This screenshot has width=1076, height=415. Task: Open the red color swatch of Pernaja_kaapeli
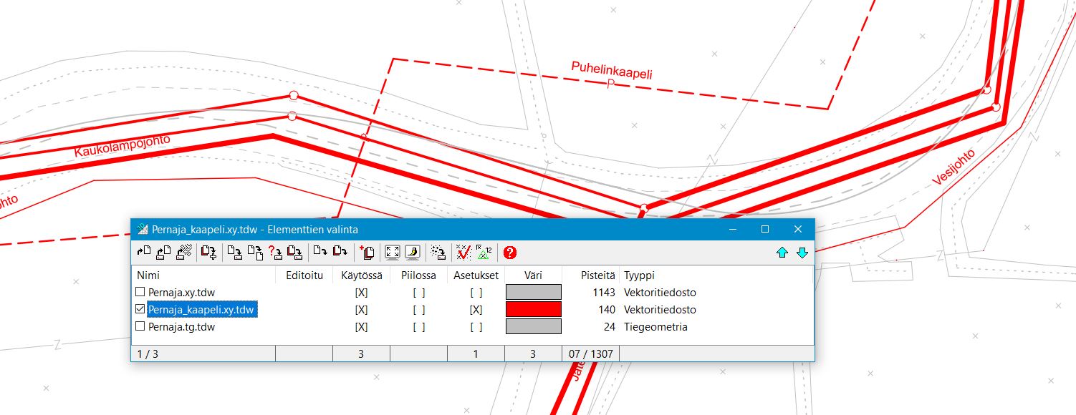533,310
